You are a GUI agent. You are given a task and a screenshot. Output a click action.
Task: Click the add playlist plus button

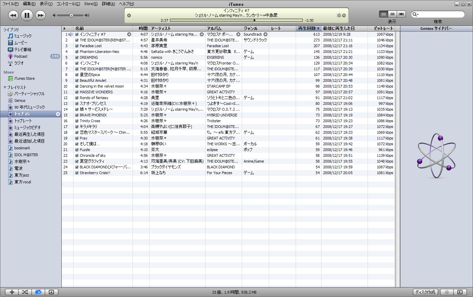(12, 292)
